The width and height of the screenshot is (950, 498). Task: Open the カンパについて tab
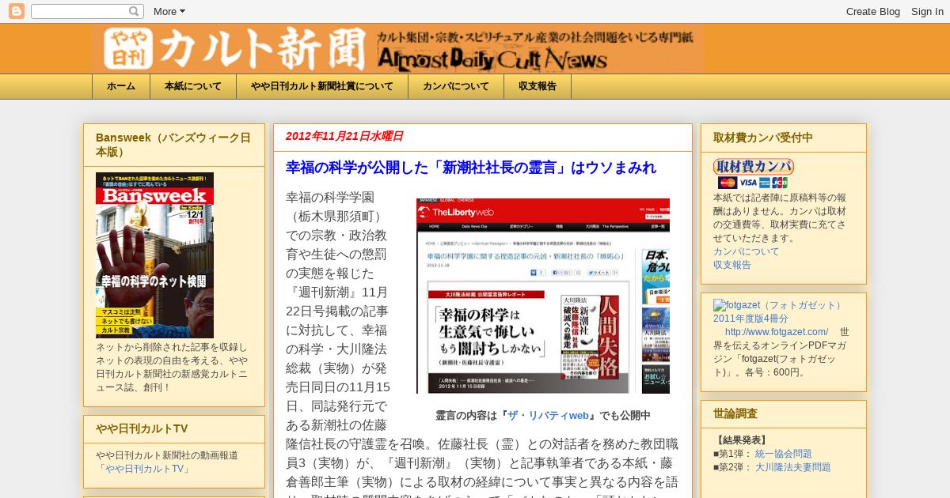pyautogui.click(x=456, y=87)
